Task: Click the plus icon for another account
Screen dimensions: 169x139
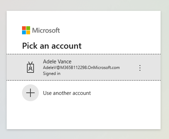Action: 30,93
